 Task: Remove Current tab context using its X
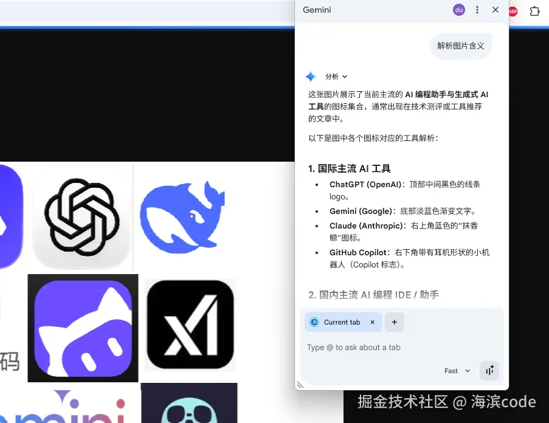pos(372,322)
